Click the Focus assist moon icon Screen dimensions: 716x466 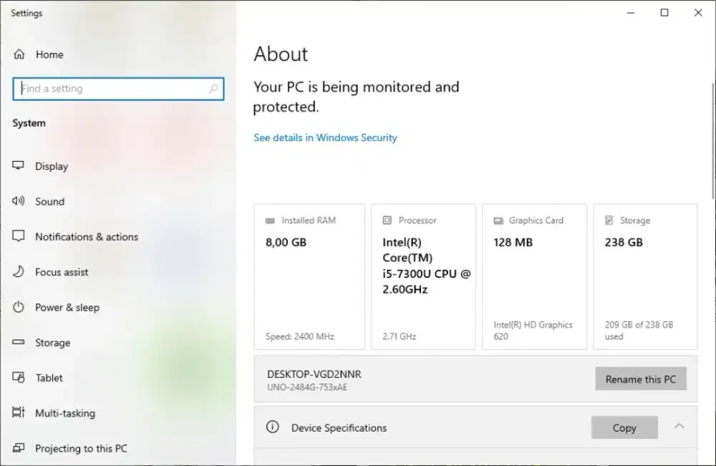(19, 271)
